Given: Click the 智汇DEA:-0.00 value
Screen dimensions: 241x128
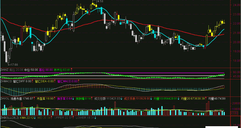Looking at the screenshot, I should point(44,81).
